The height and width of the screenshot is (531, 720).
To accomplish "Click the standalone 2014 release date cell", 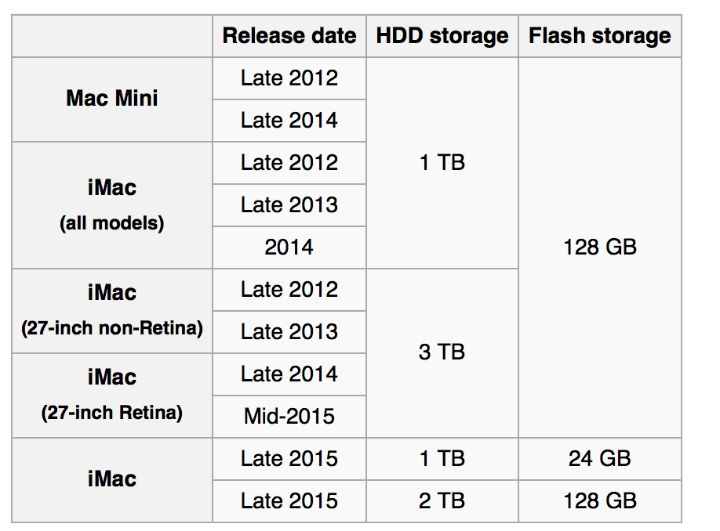I will point(289,247).
